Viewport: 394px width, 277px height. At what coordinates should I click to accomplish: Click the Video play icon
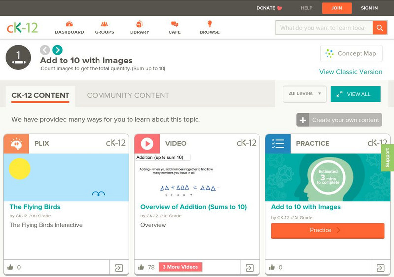[147, 144]
